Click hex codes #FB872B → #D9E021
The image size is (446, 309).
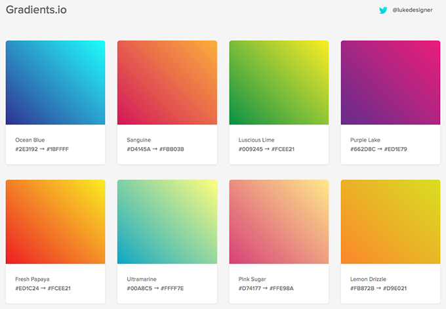pyautogui.click(x=378, y=288)
